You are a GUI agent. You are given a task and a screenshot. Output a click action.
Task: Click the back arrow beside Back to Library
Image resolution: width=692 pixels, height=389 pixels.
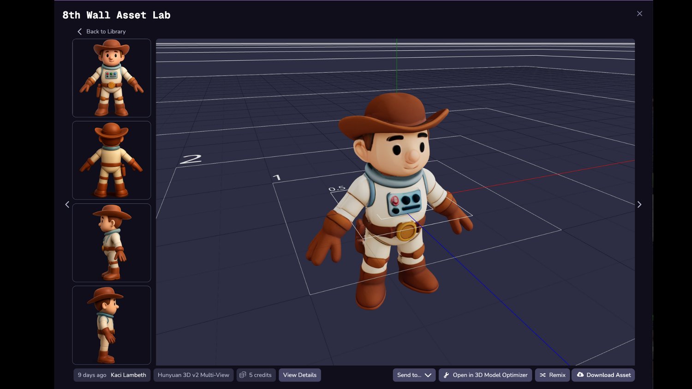[79, 31]
